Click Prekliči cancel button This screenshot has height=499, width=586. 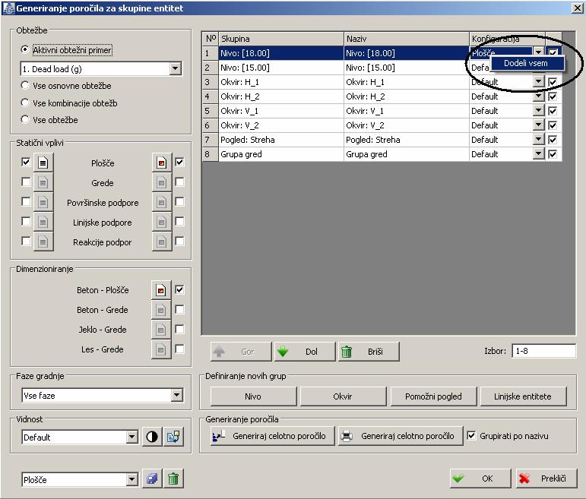546,478
